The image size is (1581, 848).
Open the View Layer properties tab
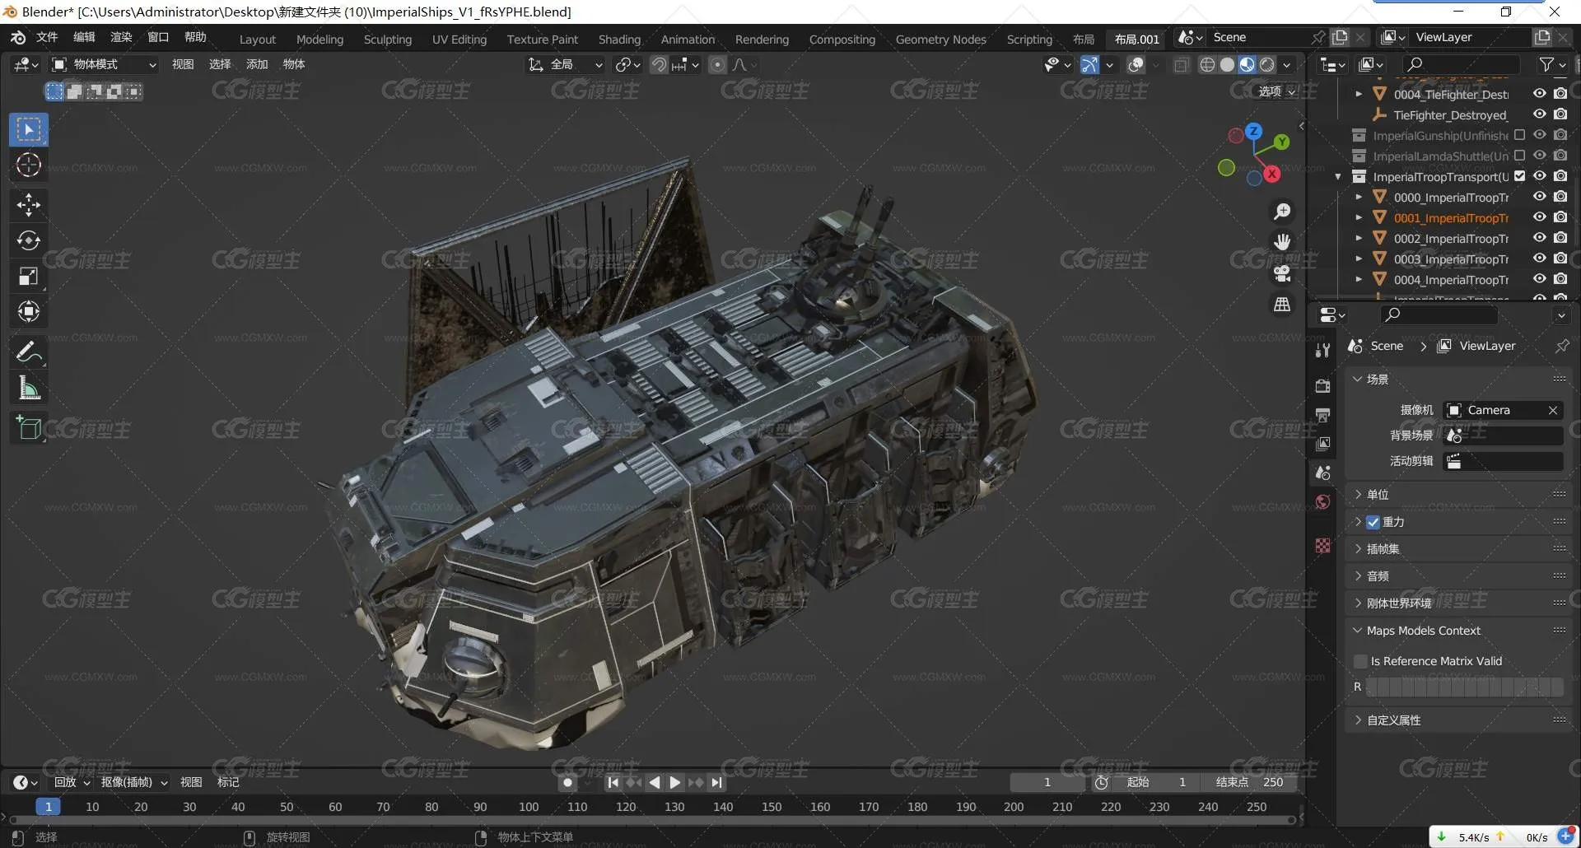1322,444
